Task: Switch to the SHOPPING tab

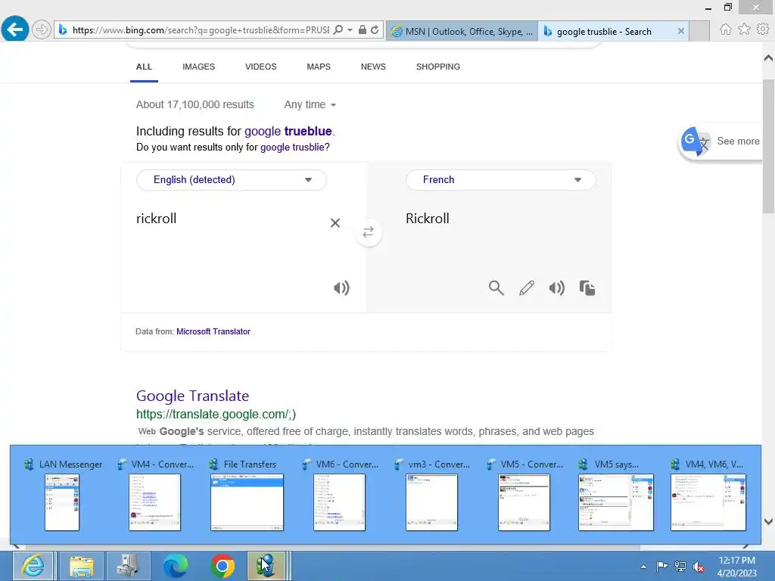Action: [x=438, y=67]
